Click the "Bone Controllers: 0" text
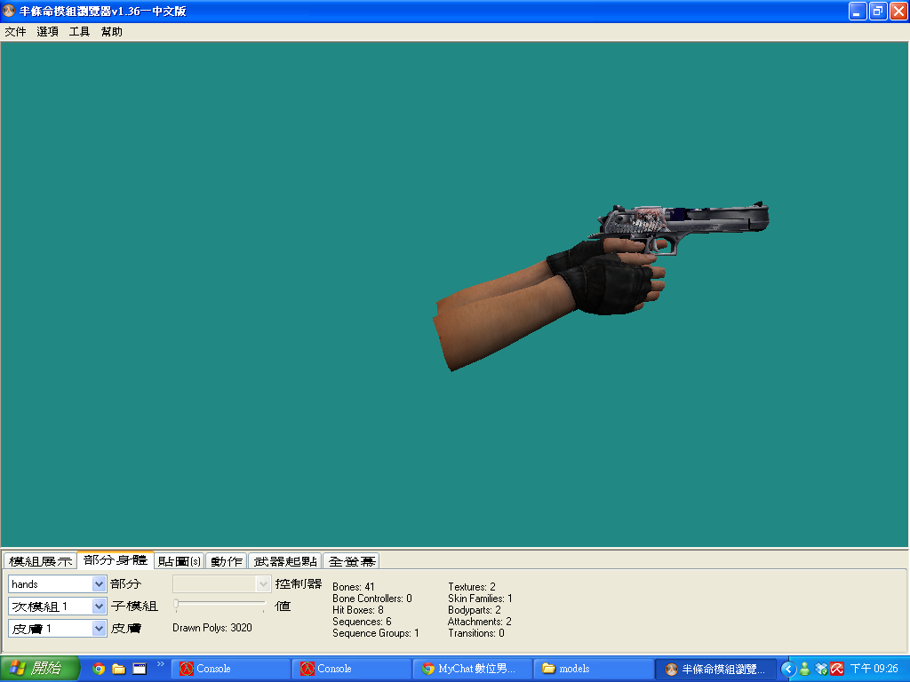Screen dimensions: 910x682 click(x=372, y=599)
